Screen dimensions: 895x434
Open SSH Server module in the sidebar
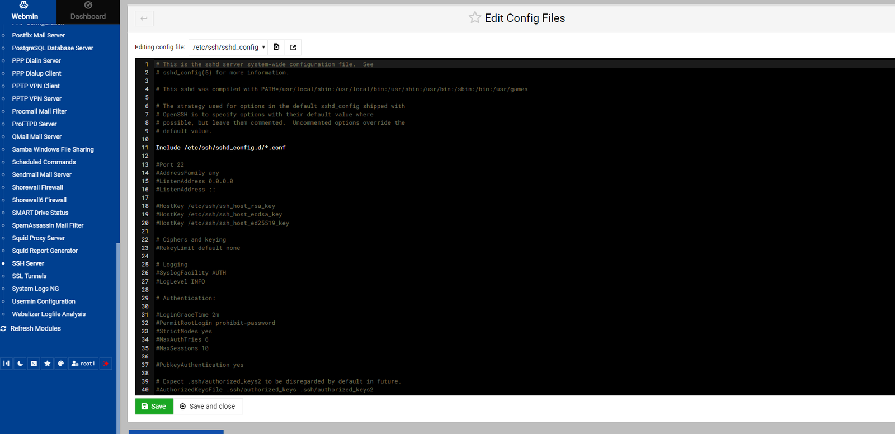(28, 263)
